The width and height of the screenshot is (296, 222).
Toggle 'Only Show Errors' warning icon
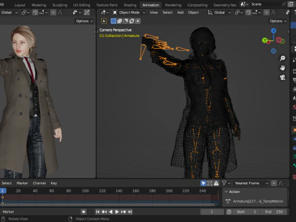216,183
